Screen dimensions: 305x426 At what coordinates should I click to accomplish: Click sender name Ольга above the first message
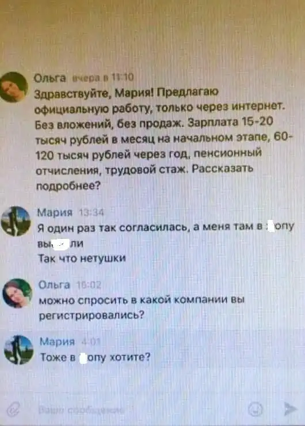[49, 78]
